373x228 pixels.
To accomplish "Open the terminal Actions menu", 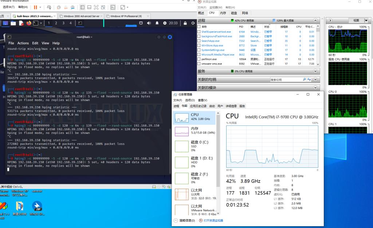I will [x=23, y=43].
